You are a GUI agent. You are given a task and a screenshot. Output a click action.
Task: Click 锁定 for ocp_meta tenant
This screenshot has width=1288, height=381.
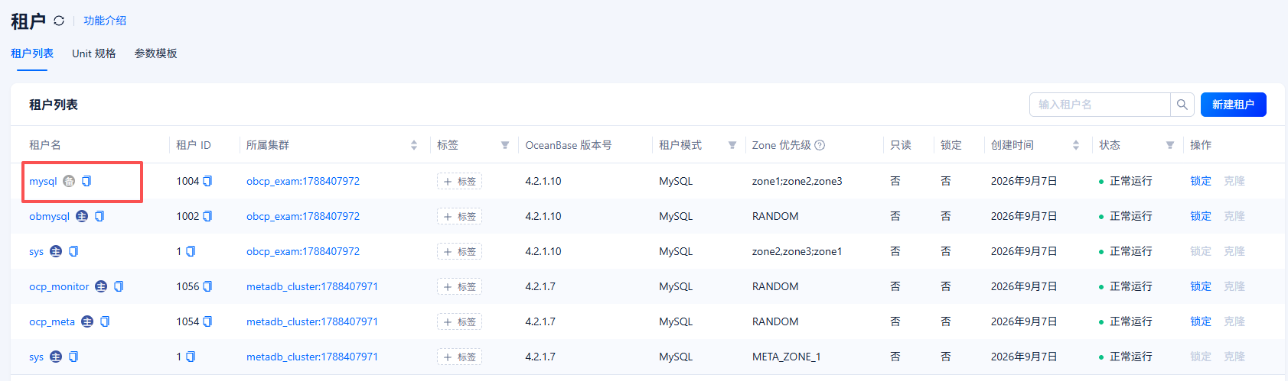[1201, 321]
